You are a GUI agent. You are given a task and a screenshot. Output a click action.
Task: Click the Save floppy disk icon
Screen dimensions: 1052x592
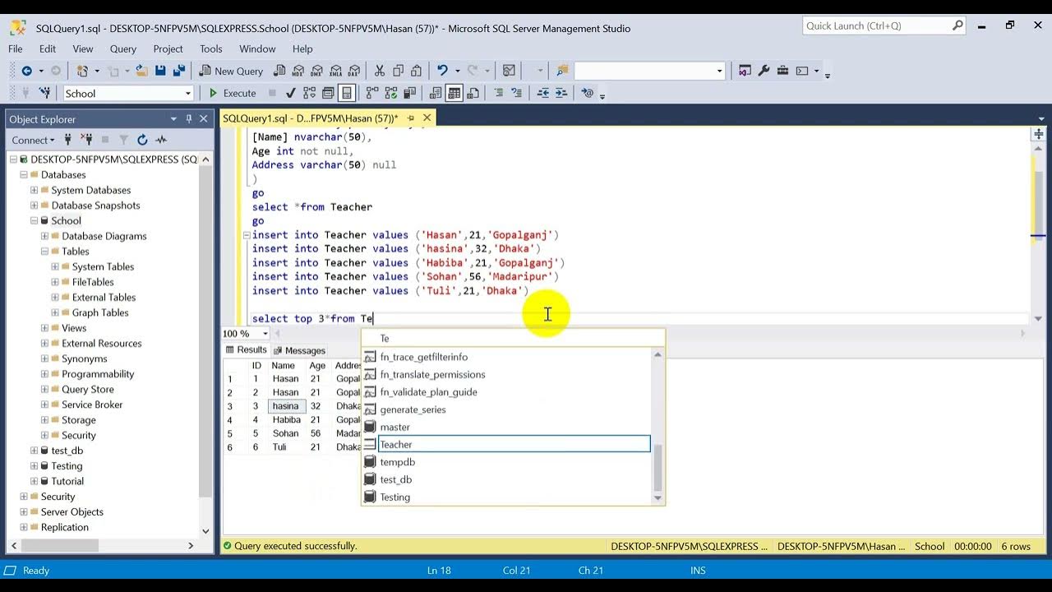tap(160, 71)
